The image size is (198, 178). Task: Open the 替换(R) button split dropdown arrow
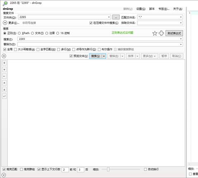click(x=123, y=56)
